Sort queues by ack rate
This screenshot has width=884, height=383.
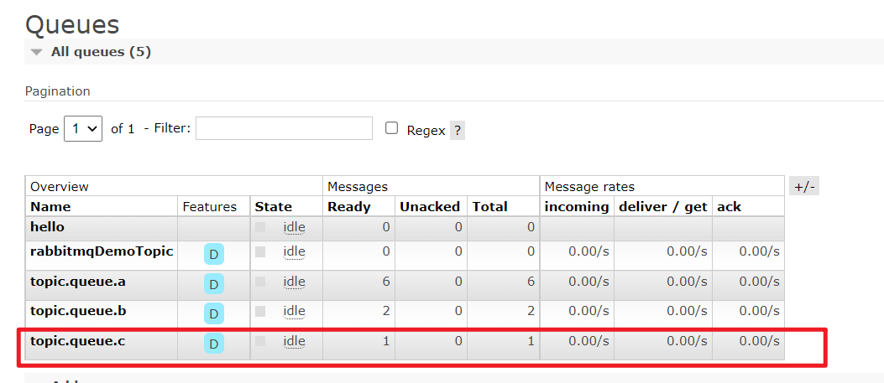pyautogui.click(x=729, y=206)
